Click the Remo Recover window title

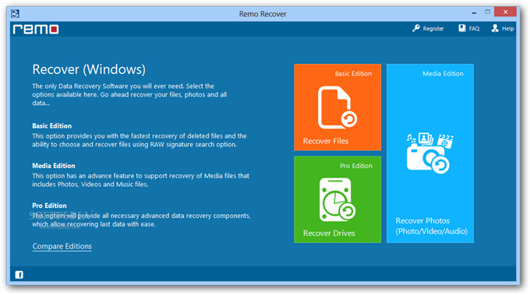(263, 14)
